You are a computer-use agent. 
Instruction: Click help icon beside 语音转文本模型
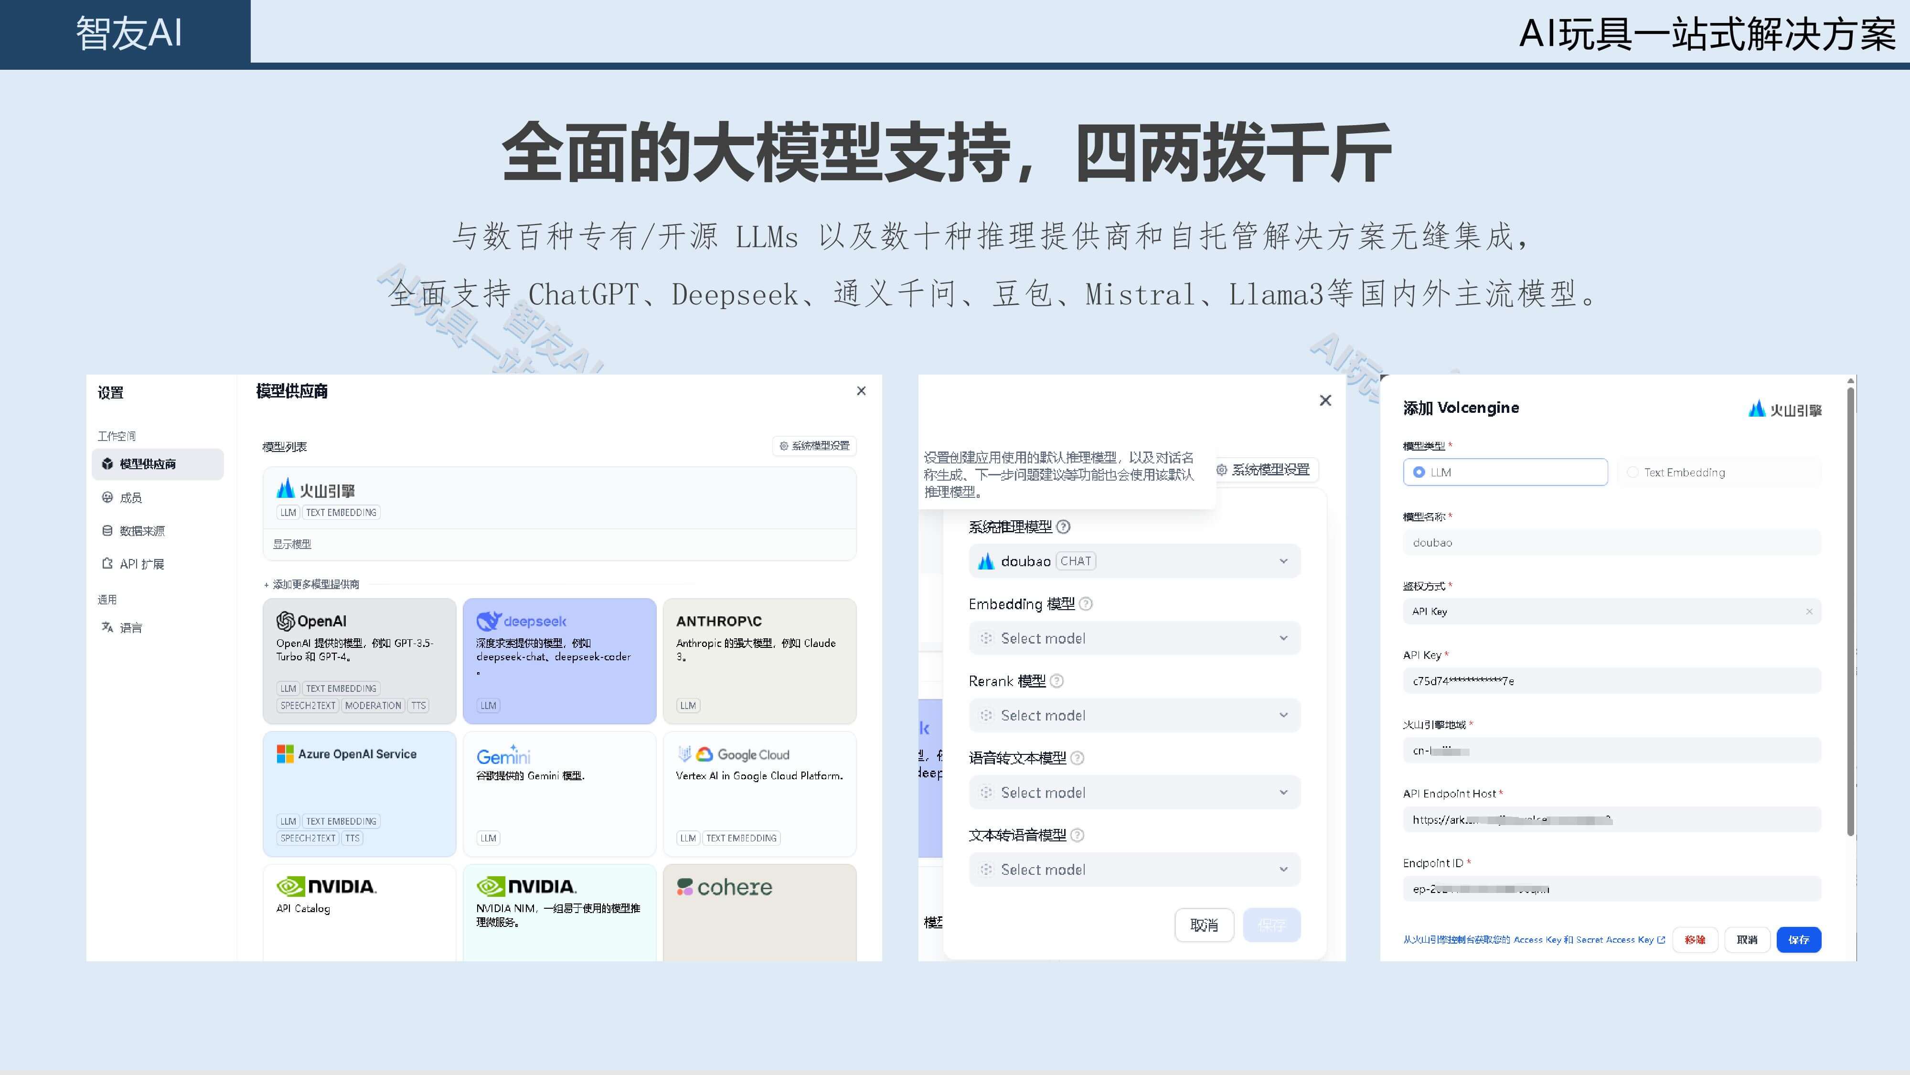click(1078, 757)
